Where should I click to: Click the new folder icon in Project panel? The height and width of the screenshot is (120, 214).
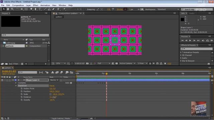pos(6,64)
